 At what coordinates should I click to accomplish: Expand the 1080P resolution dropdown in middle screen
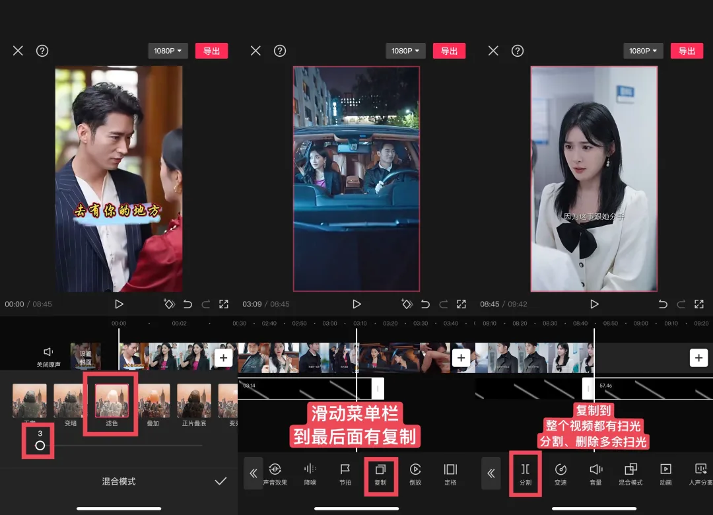tap(405, 51)
